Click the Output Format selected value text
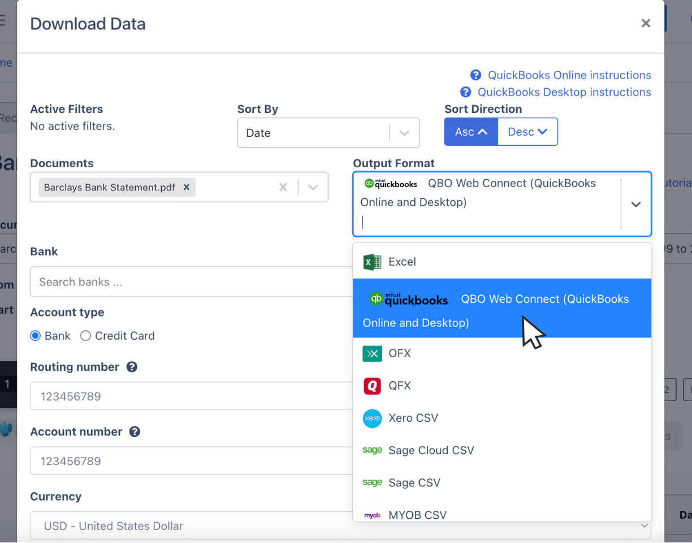 (478, 193)
